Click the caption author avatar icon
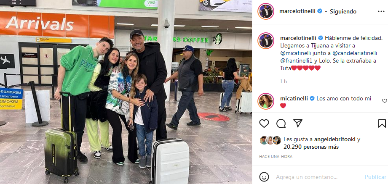388x184 pixels. click(x=266, y=40)
